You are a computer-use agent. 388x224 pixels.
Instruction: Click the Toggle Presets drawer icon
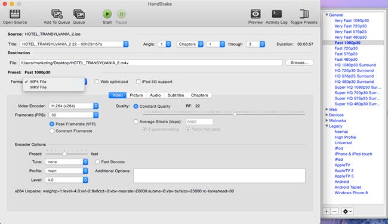click(x=304, y=14)
